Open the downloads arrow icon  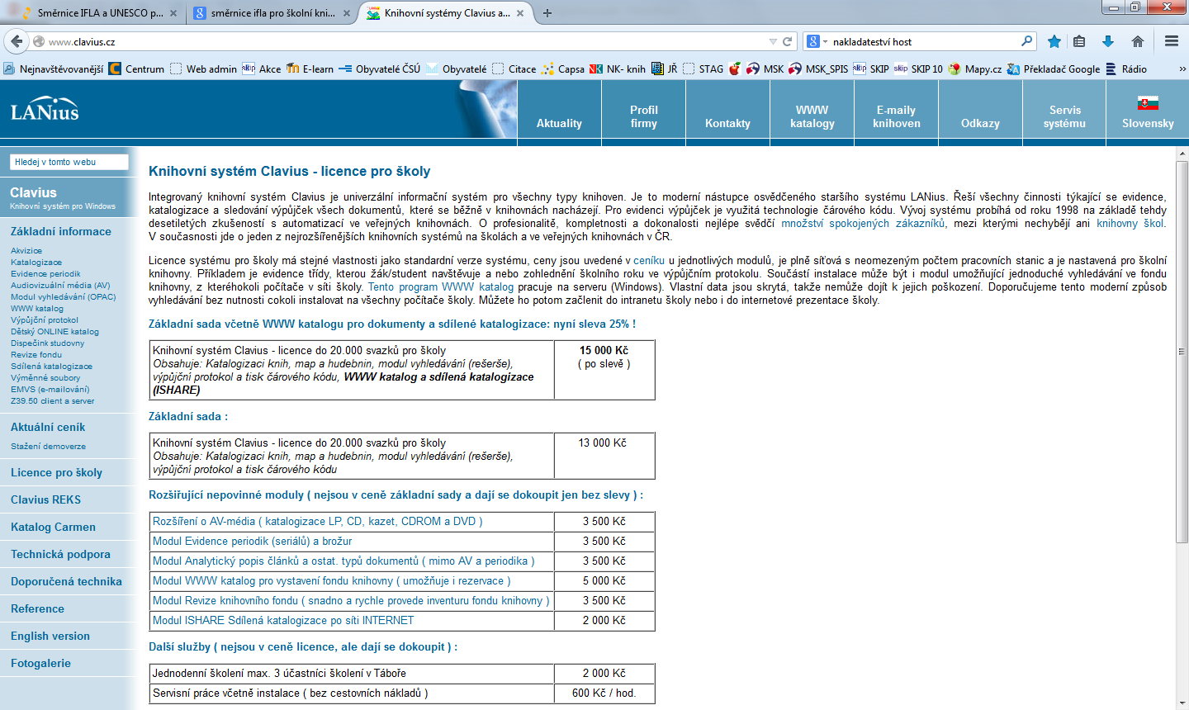tap(1108, 41)
